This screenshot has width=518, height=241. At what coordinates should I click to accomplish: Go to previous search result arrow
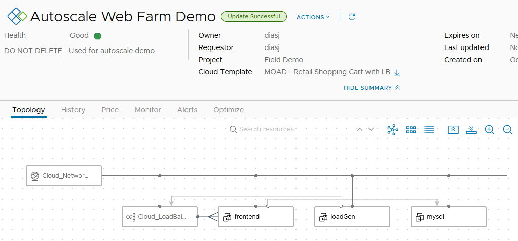360,129
